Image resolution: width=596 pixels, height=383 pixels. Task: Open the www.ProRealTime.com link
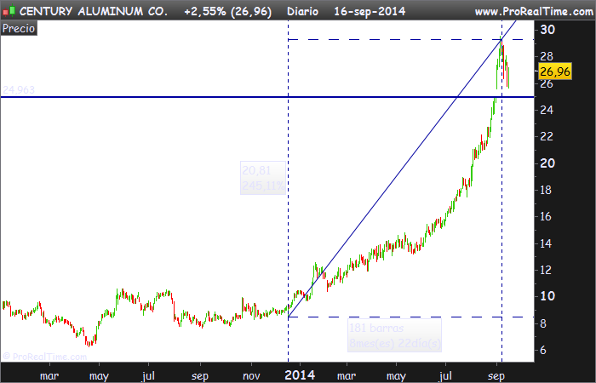click(534, 12)
